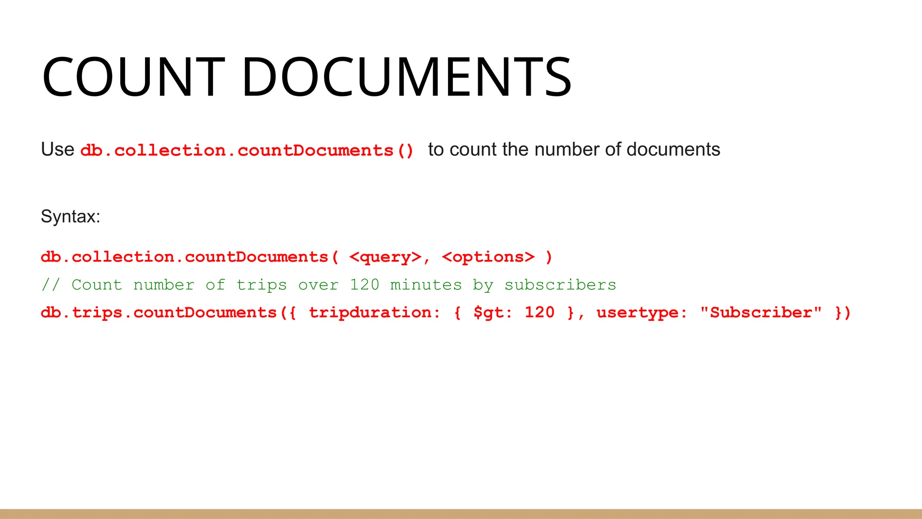922x519 pixels.
Task: Click '120 minutes' in the green comment
Action: pyautogui.click(x=406, y=285)
